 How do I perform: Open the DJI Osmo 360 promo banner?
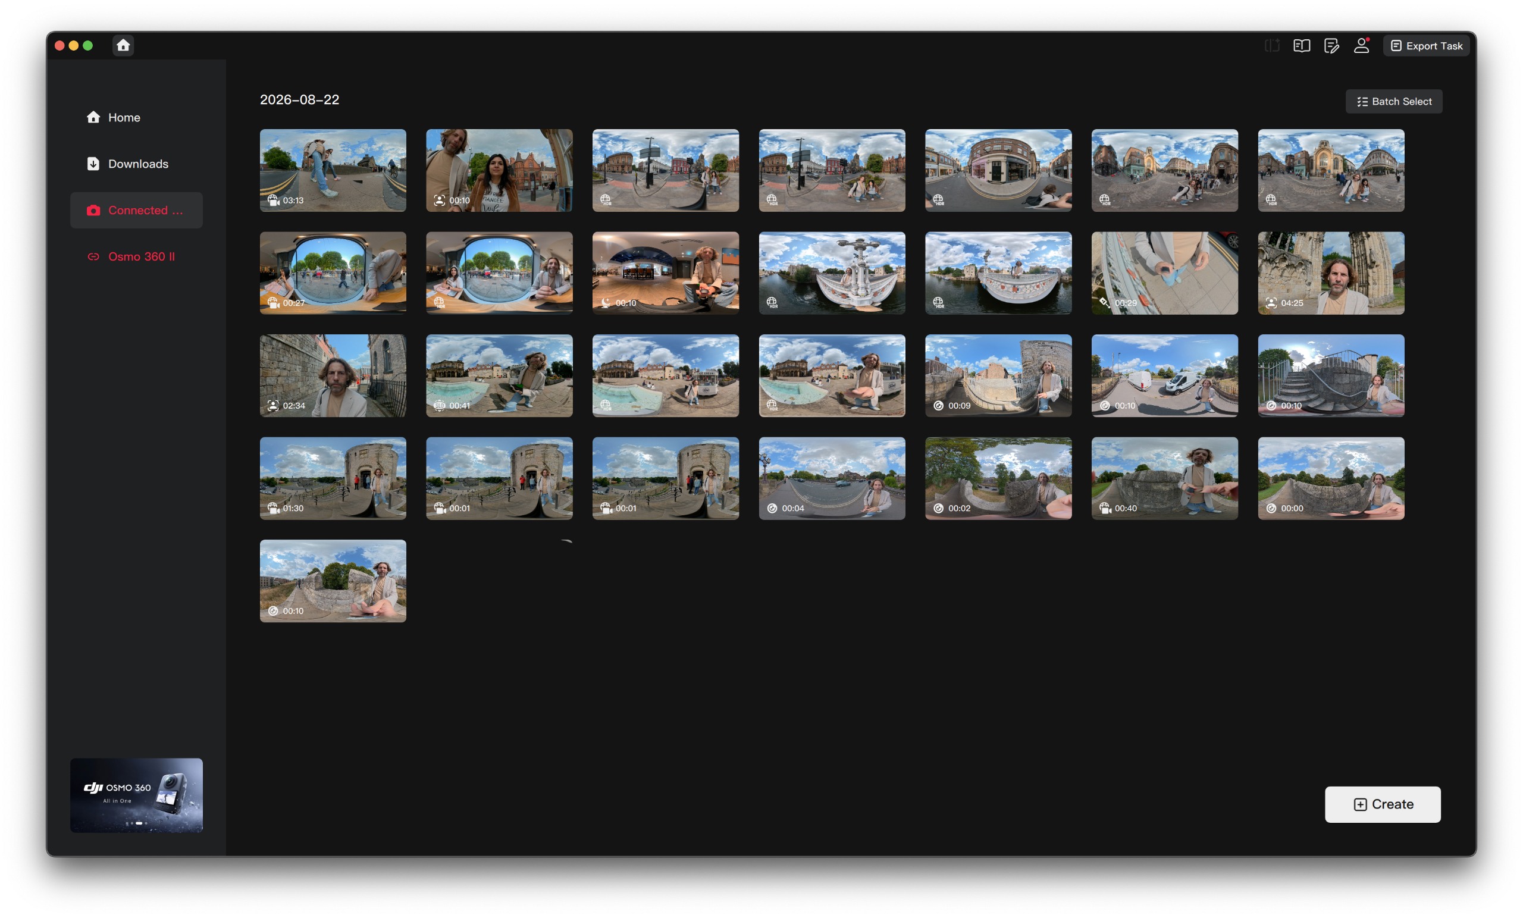pyautogui.click(x=136, y=795)
